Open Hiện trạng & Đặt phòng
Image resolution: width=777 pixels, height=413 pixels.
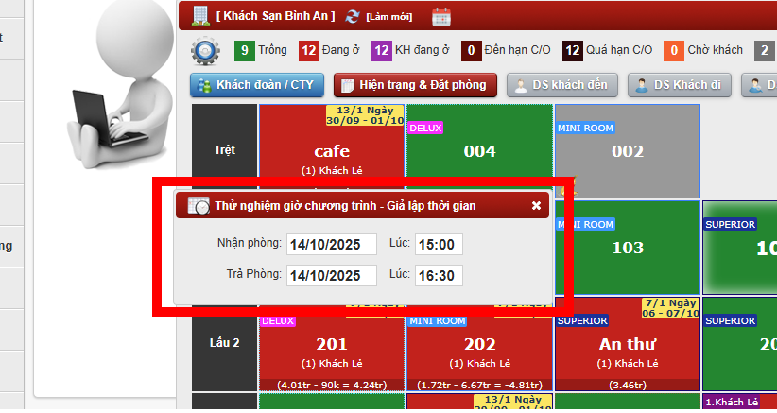point(415,85)
